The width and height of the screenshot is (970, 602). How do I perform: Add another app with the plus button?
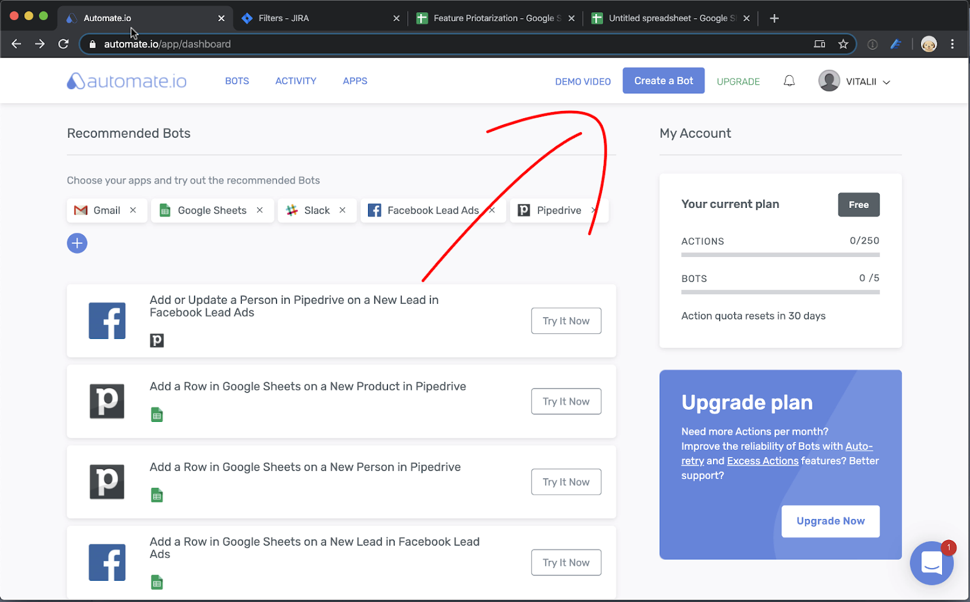77,243
